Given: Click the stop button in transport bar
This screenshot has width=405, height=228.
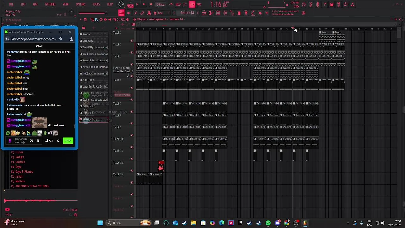Looking at the screenshot, I should point(143,4).
